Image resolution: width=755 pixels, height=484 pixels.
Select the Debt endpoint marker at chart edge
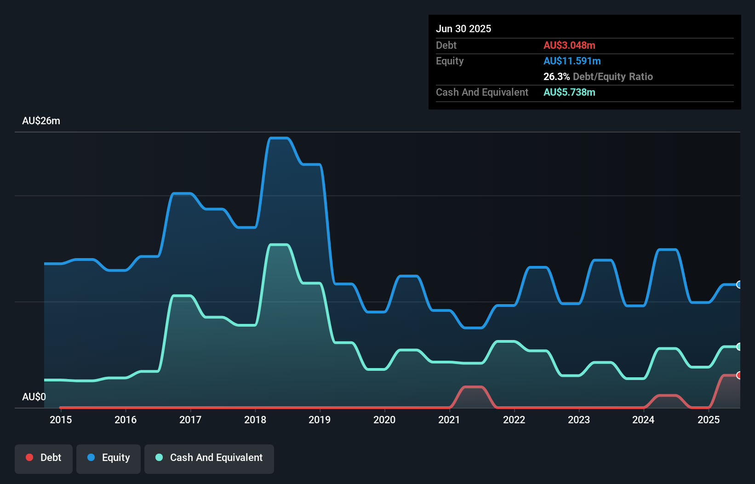(739, 375)
